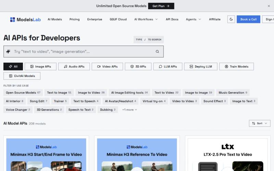274x171 pixels.
Task: Apply the AI Avatar/Headshot filter
Action: point(121,101)
